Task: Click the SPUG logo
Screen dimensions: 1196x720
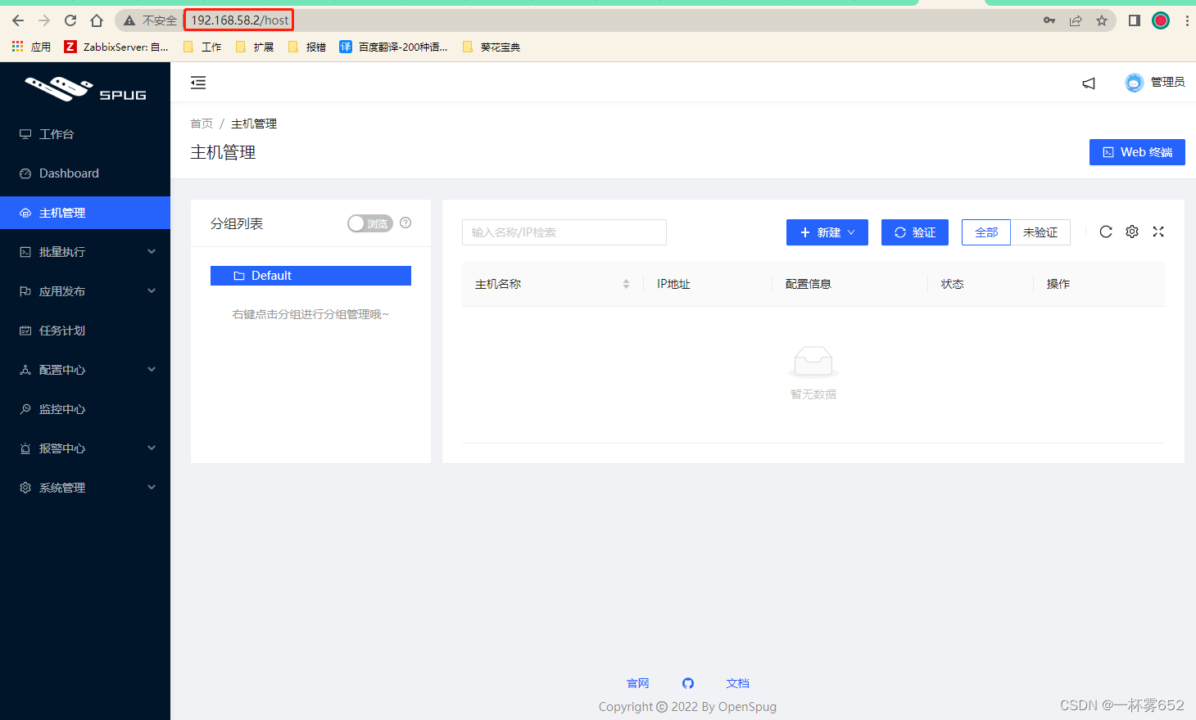Action: [85, 88]
